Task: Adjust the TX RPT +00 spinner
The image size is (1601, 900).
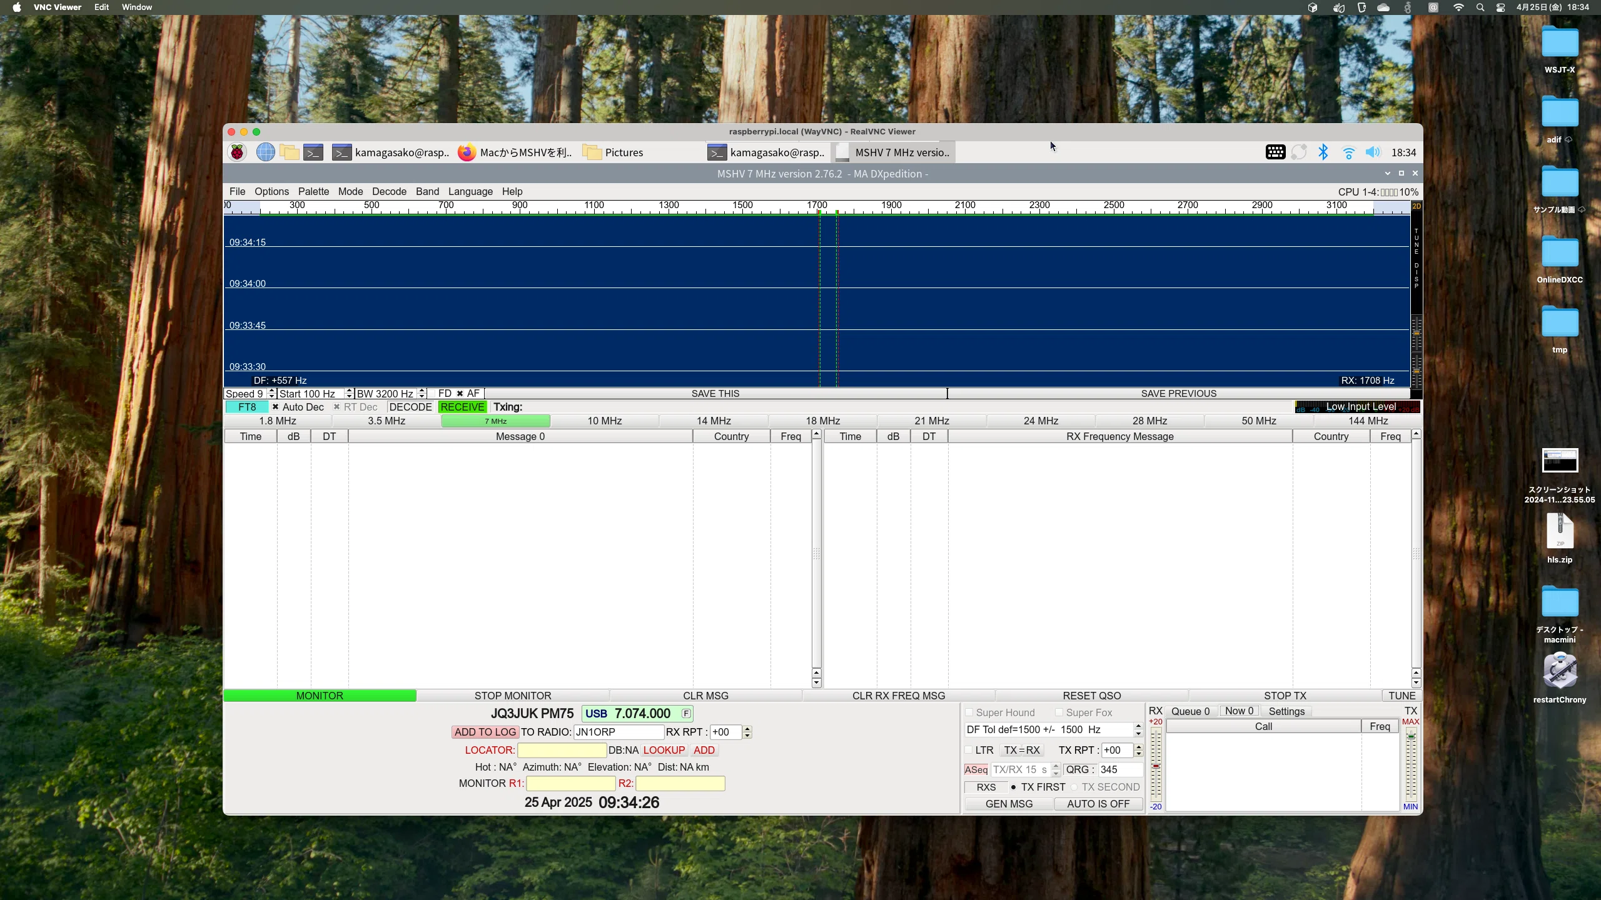Action: pyautogui.click(x=1138, y=750)
